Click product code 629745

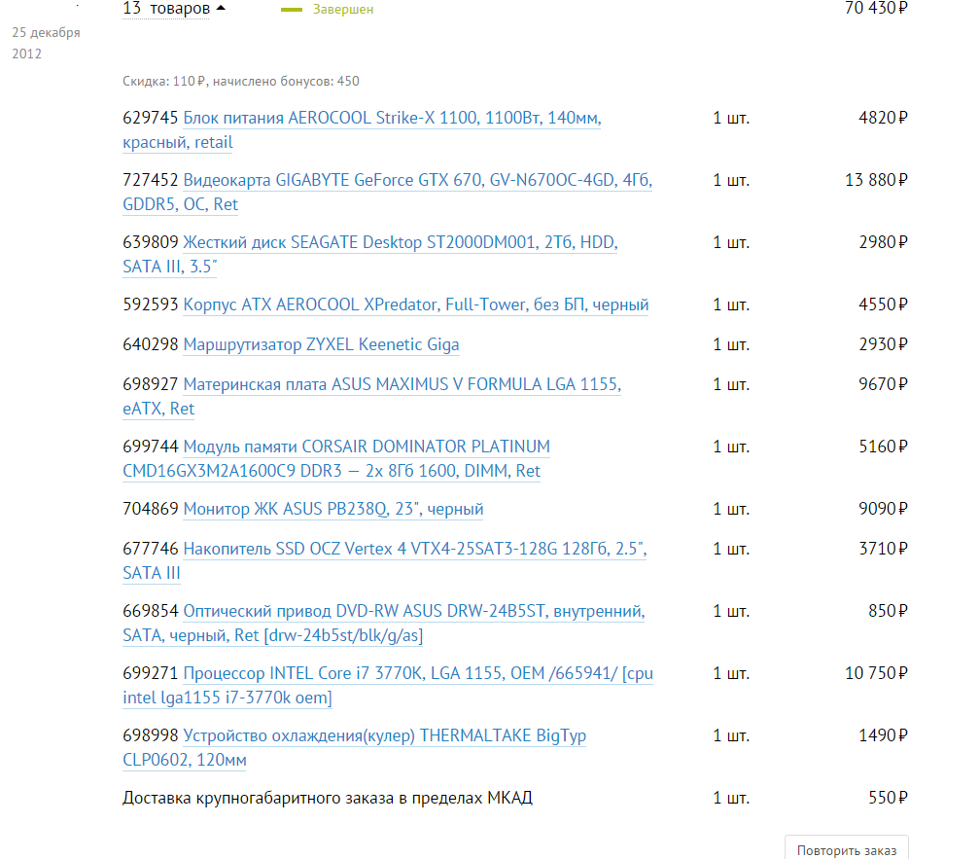(x=151, y=118)
